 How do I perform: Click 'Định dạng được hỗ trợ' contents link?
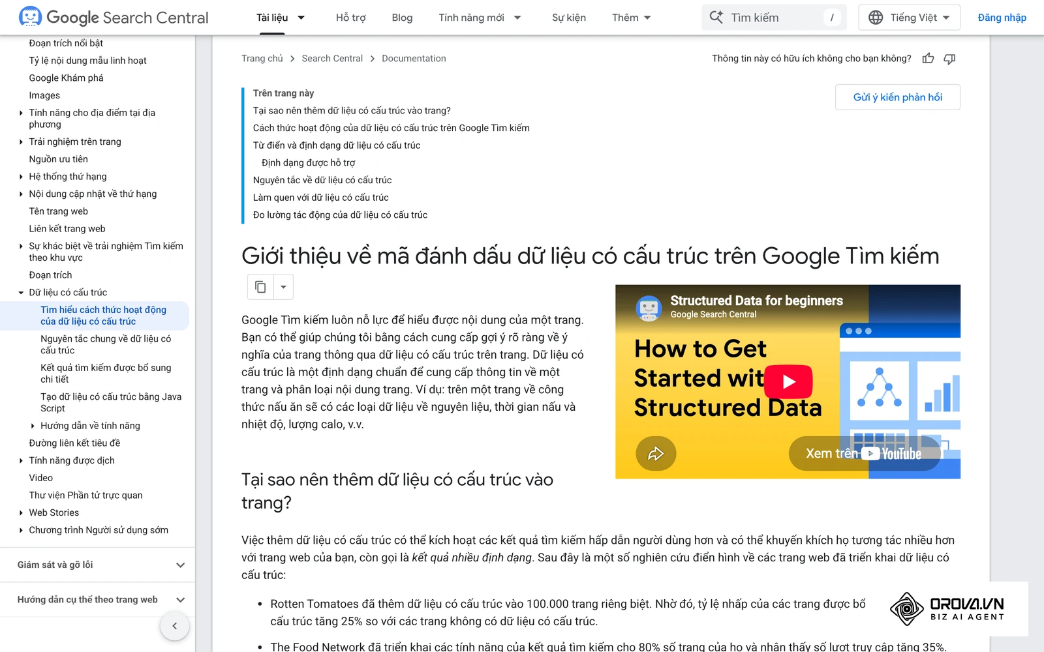[x=308, y=163]
